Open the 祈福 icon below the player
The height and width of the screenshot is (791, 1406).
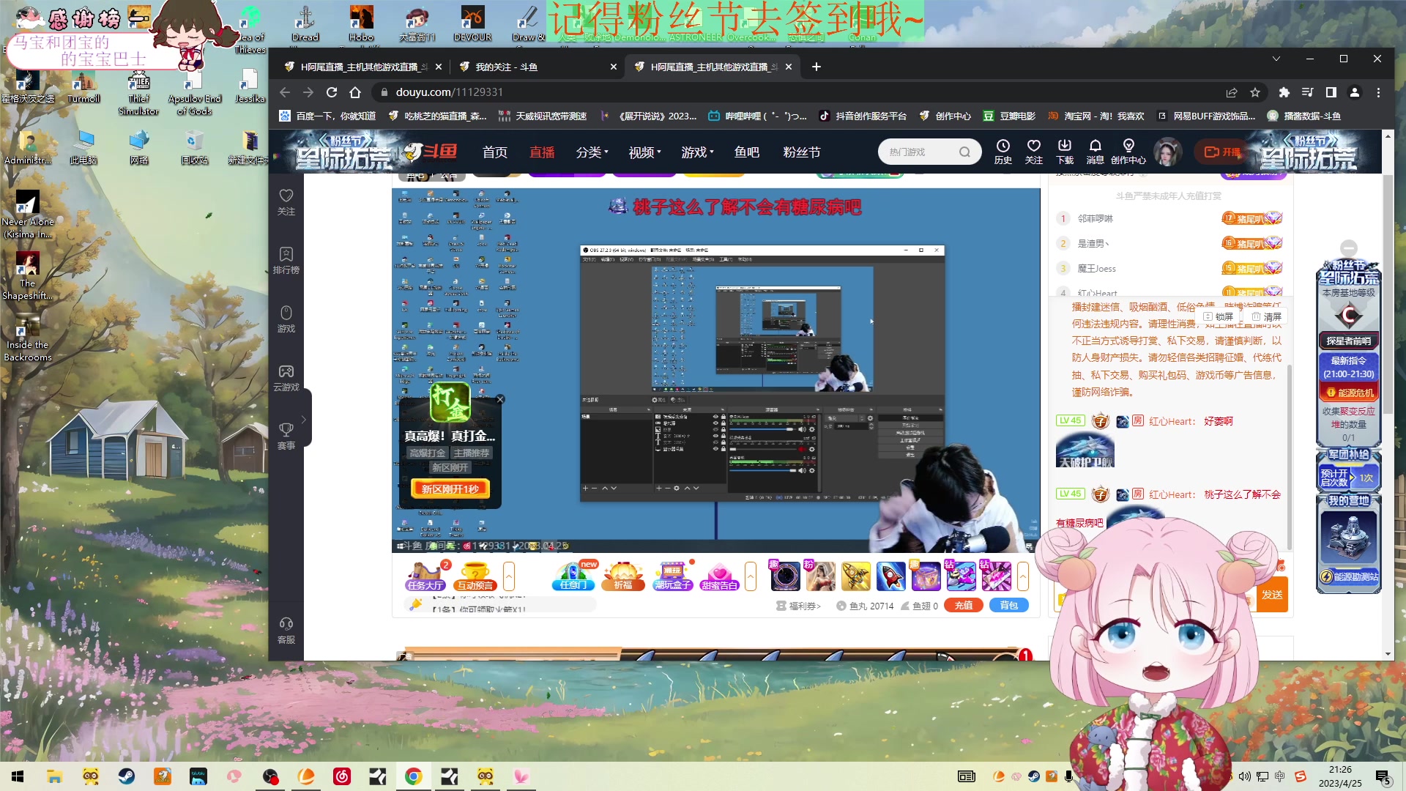point(622,576)
